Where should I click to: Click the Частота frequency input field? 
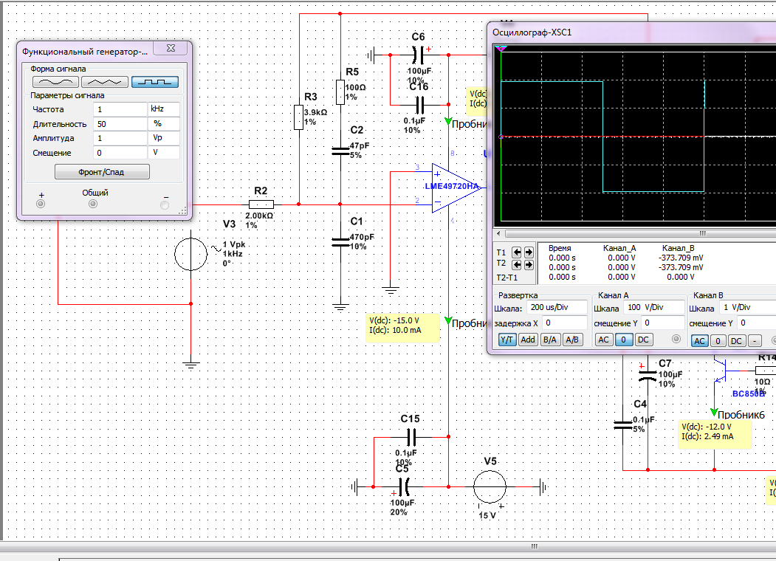120,109
